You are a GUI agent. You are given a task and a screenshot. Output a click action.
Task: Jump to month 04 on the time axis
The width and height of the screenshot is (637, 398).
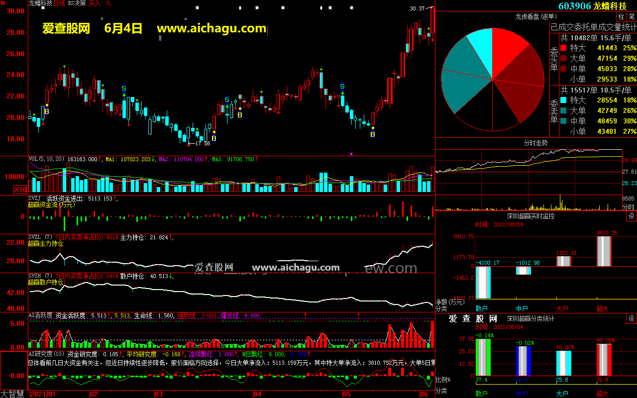pos(257,394)
